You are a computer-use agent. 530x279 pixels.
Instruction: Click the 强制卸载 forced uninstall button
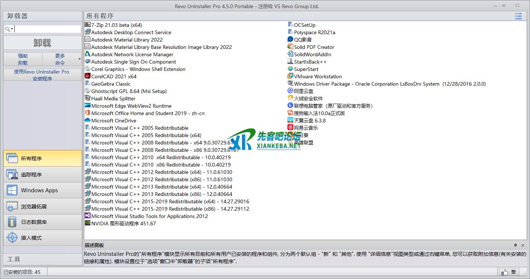pos(23,59)
